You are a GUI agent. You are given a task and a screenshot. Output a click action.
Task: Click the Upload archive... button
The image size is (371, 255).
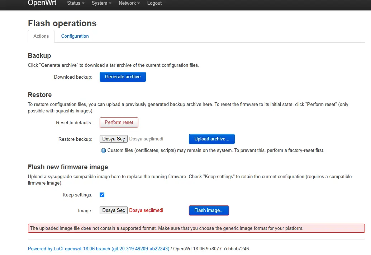tap(212, 139)
